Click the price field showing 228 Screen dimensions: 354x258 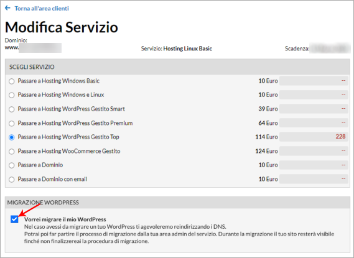[x=314, y=137]
